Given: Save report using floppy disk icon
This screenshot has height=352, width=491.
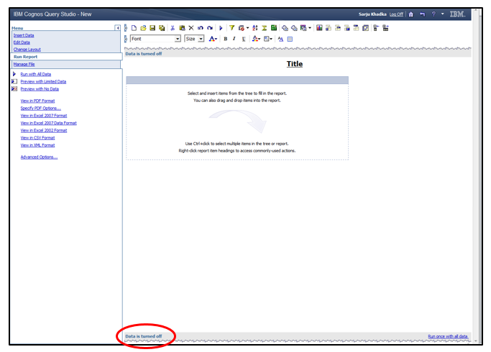Looking at the screenshot, I should (x=152, y=28).
